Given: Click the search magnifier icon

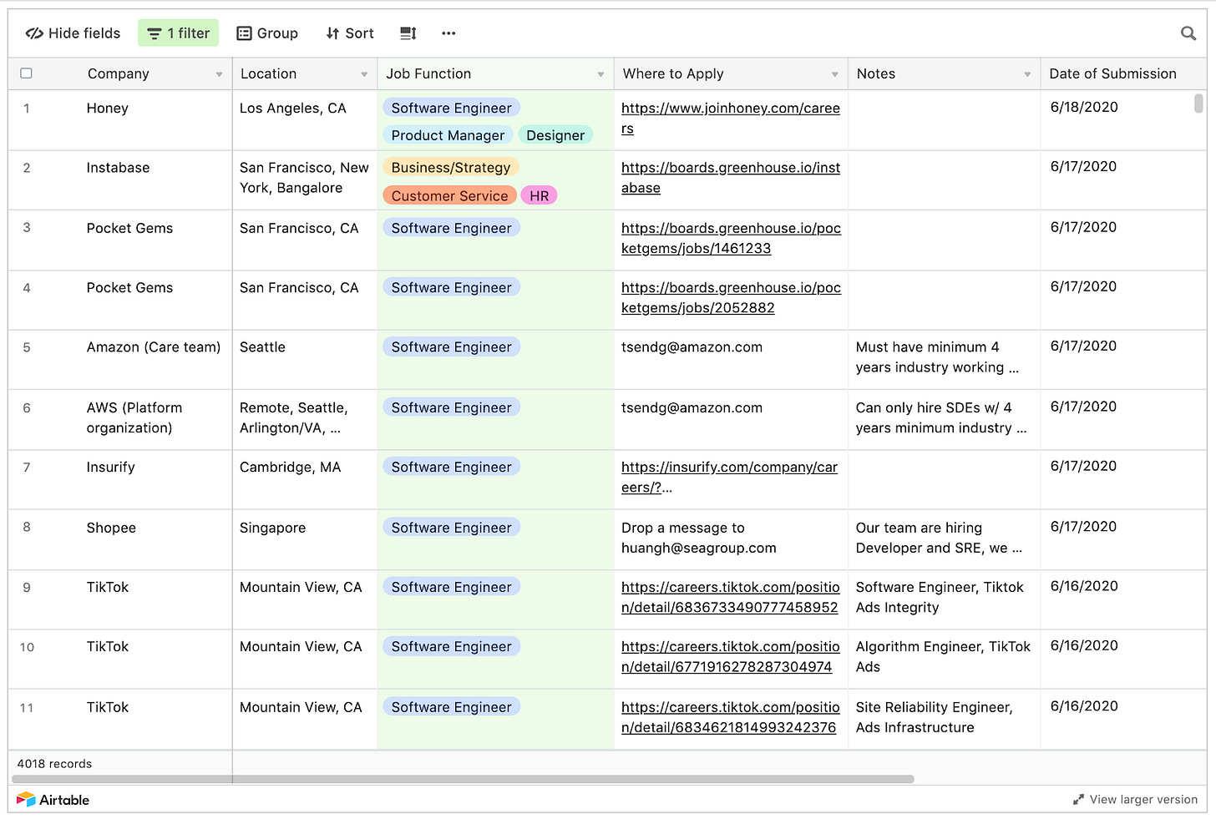Looking at the screenshot, I should [x=1188, y=33].
